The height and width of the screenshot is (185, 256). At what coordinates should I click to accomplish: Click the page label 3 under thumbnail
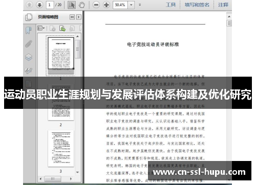(x=61, y=171)
